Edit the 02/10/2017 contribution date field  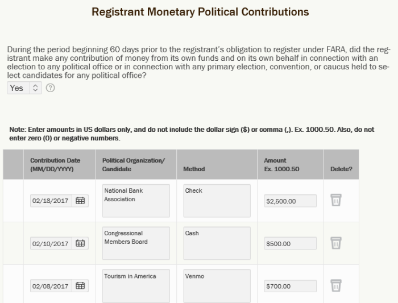tap(51, 243)
